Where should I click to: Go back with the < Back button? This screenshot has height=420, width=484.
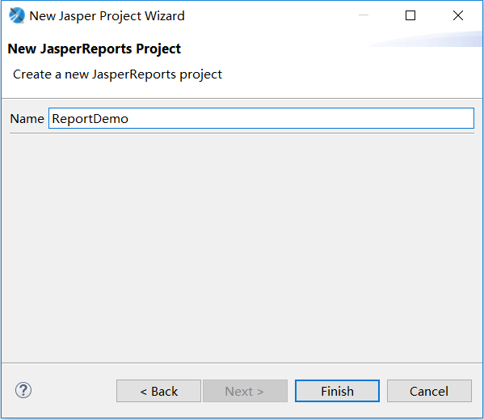tap(158, 391)
